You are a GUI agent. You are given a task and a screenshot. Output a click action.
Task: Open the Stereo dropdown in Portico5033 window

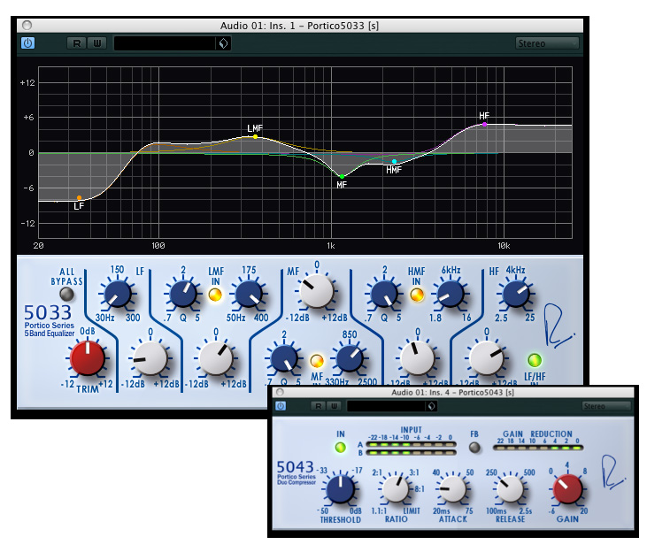[547, 43]
